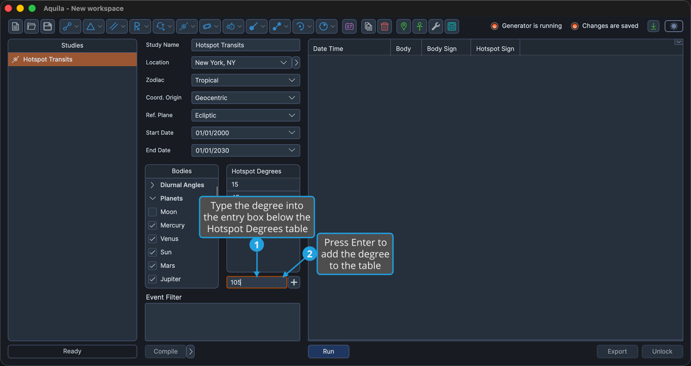Click the Export button

point(617,352)
